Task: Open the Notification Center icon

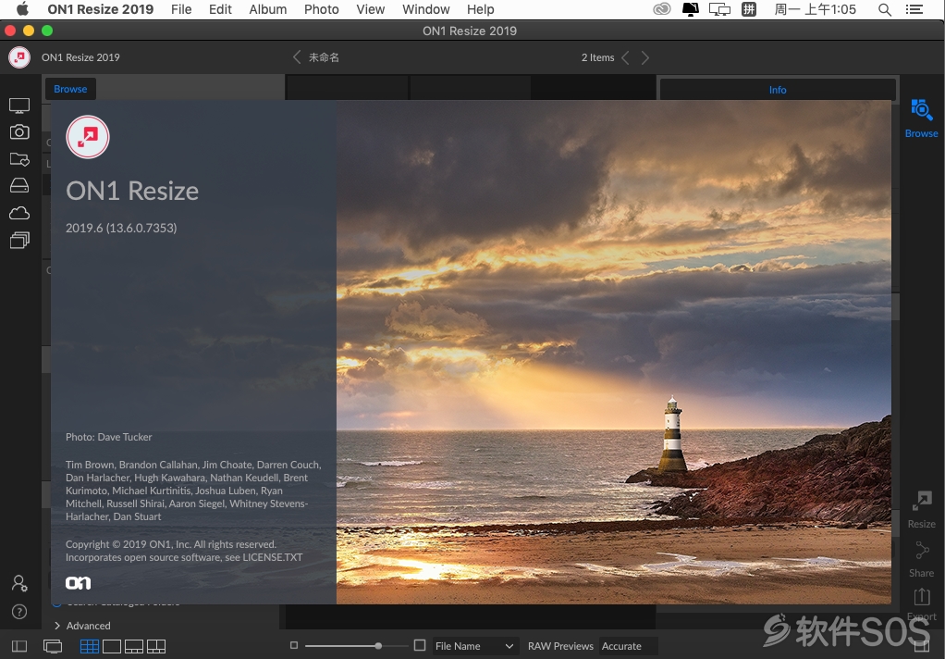Action: [914, 9]
